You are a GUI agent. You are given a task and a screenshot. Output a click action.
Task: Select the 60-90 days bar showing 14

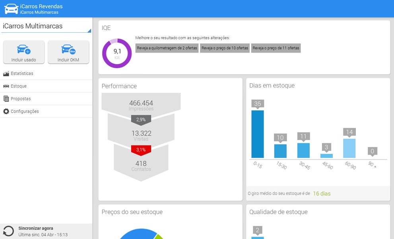click(x=349, y=148)
